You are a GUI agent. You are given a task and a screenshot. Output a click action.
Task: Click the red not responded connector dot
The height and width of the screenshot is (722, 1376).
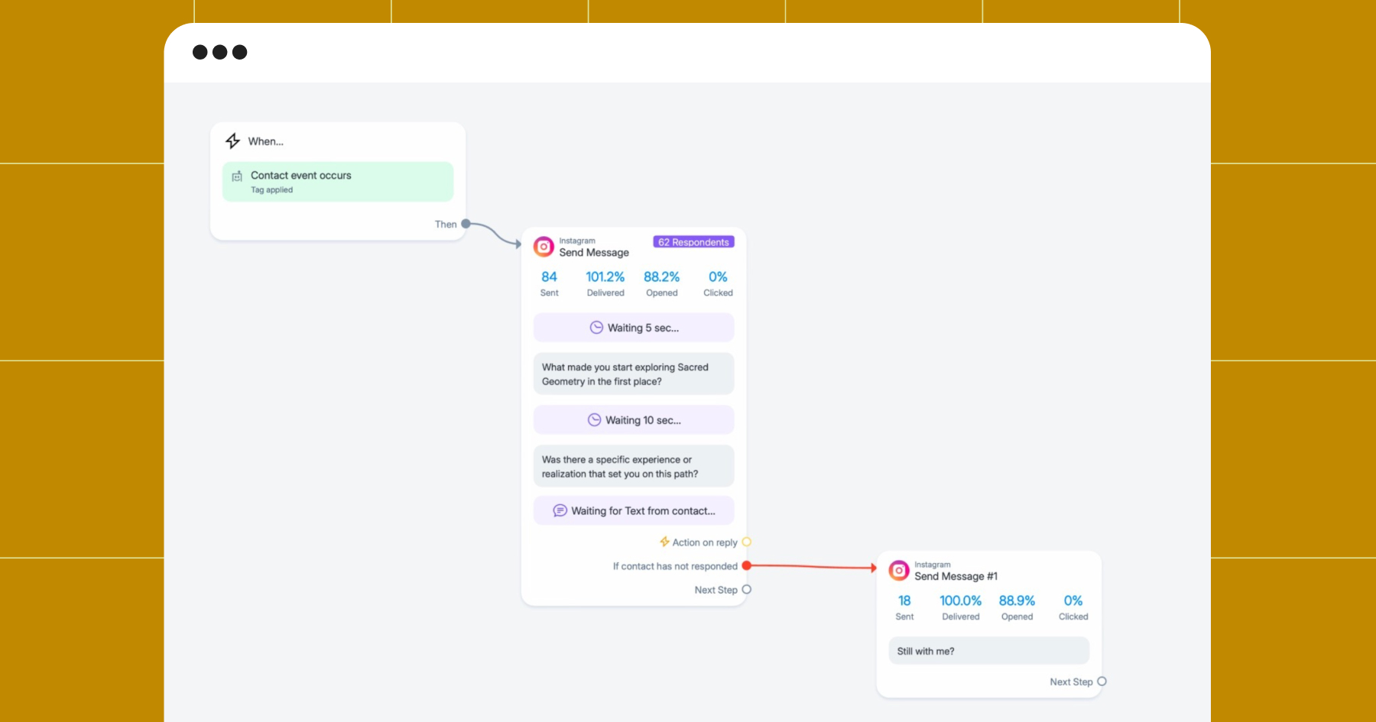(747, 565)
